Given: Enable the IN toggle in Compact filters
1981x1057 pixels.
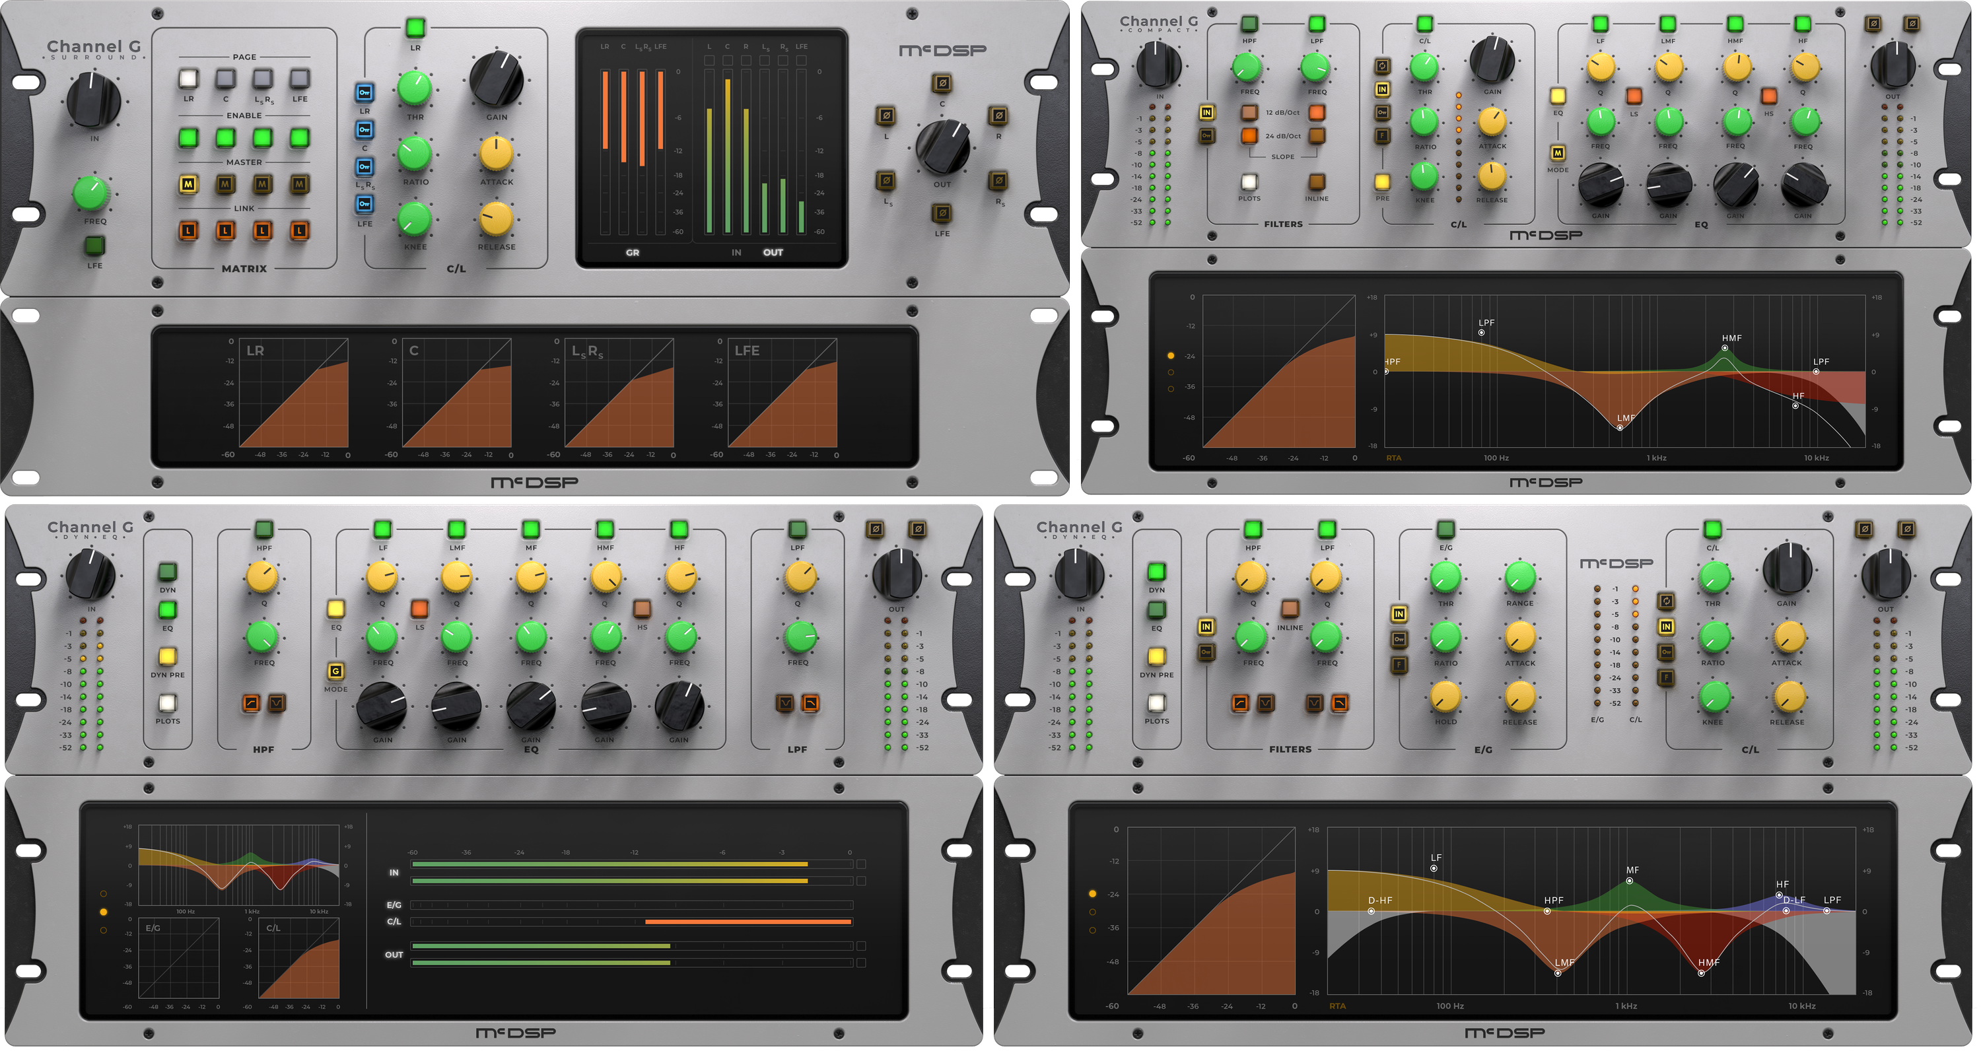Looking at the screenshot, I should point(1207,113).
